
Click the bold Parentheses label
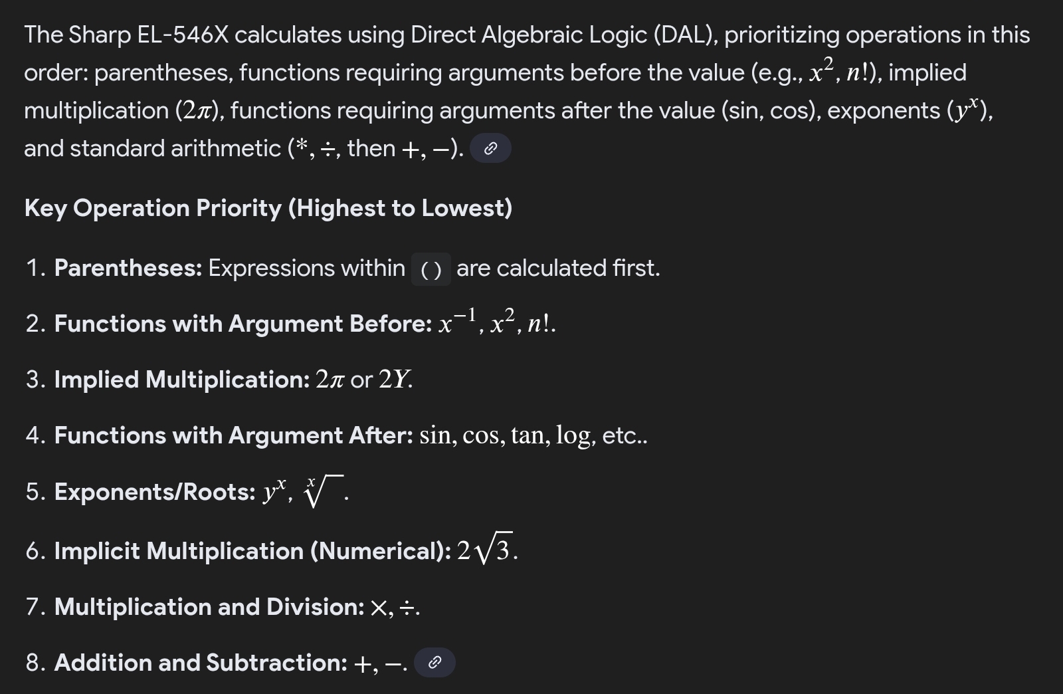click(x=128, y=268)
